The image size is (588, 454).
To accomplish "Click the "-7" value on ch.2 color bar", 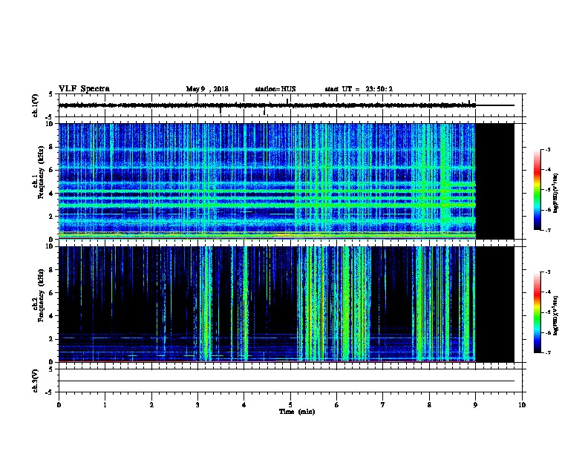I will click(547, 352).
